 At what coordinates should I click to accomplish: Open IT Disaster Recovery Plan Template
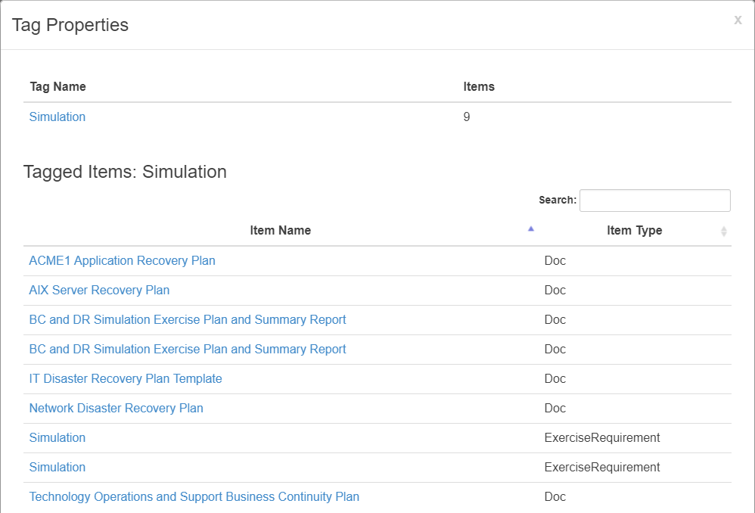pyautogui.click(x=126, y=378)
